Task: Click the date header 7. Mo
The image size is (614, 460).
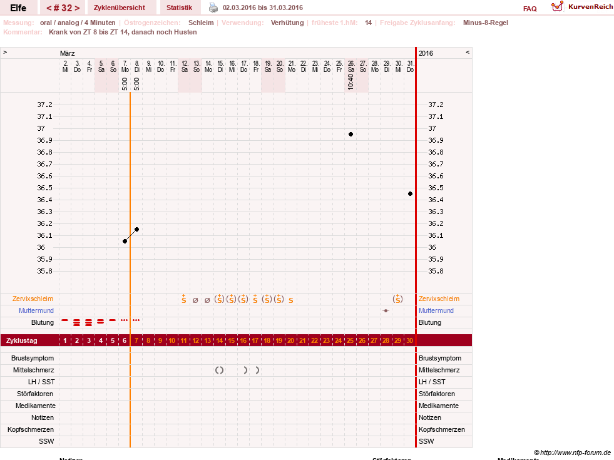Action: tap(125, 66)
